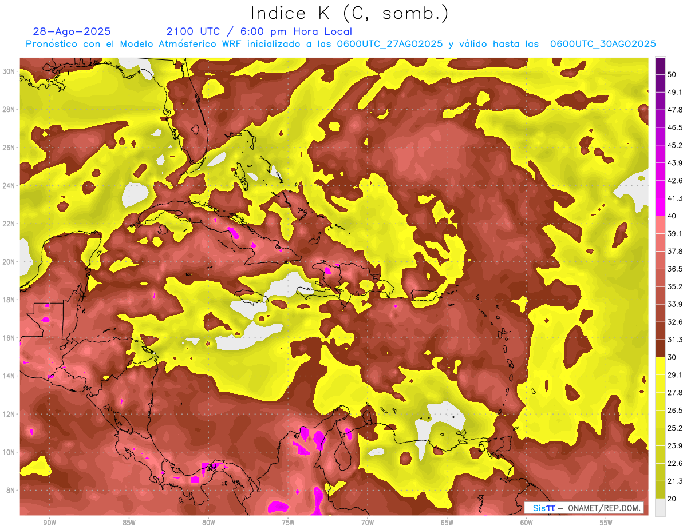Click the "41.3" colorbar label

coord(675,198)
